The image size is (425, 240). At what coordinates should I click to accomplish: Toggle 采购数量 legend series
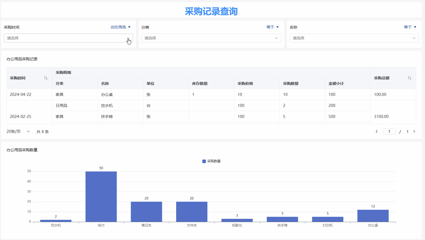[211, 161]
